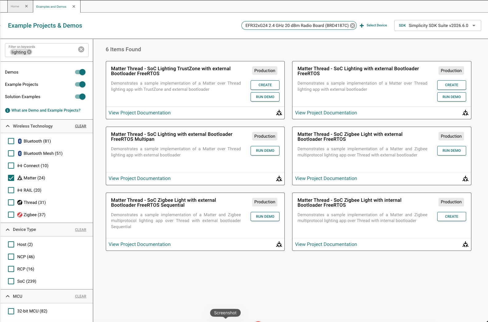Toggle the Example Projects switch
The image size is (488, 322).
[x=80, y=84]
